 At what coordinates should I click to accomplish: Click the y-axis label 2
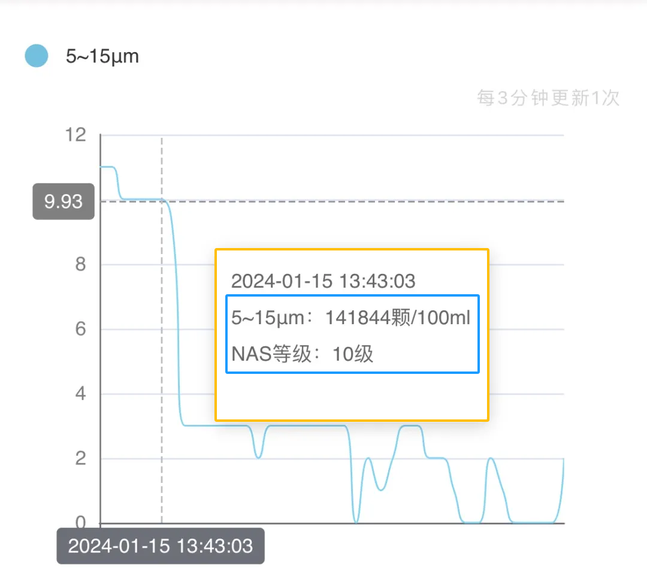[x=80, y=458]
